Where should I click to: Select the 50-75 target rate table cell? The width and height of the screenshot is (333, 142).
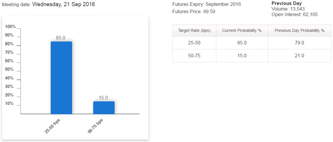[x=194, y=56]
